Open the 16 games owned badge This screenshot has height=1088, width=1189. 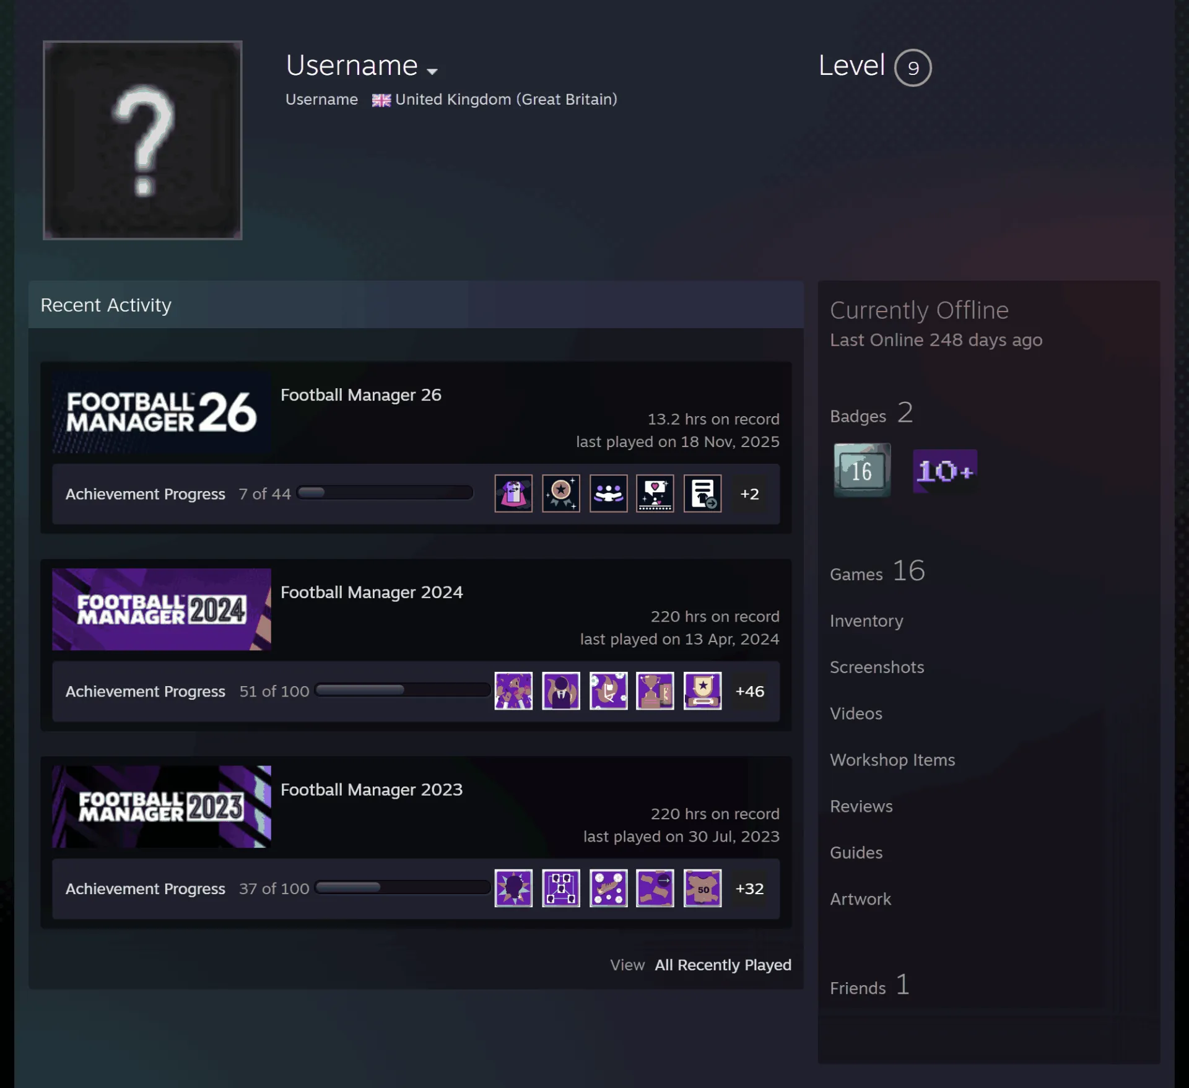pyautogui.click(x=862, y=470)
